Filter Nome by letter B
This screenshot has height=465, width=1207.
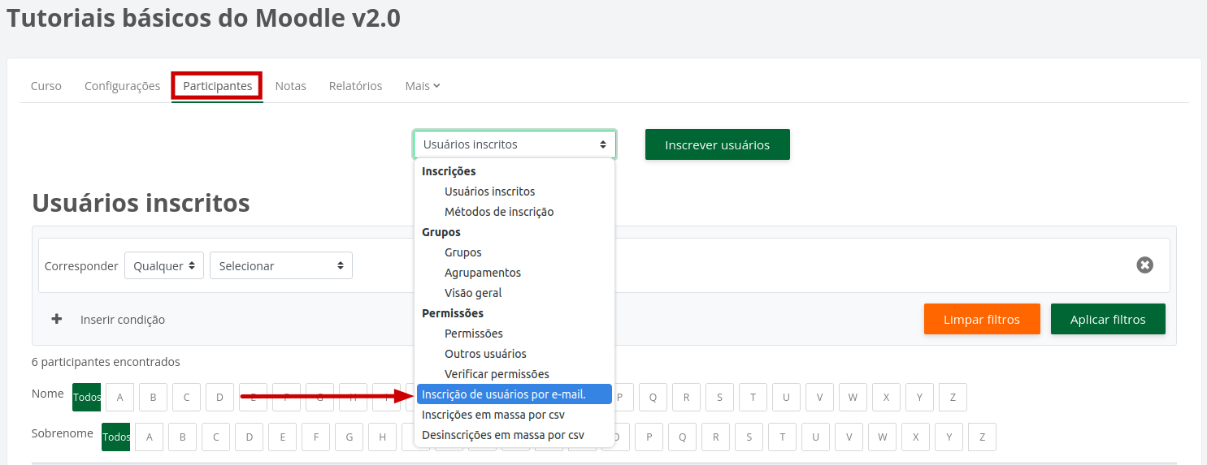point(154,397)
